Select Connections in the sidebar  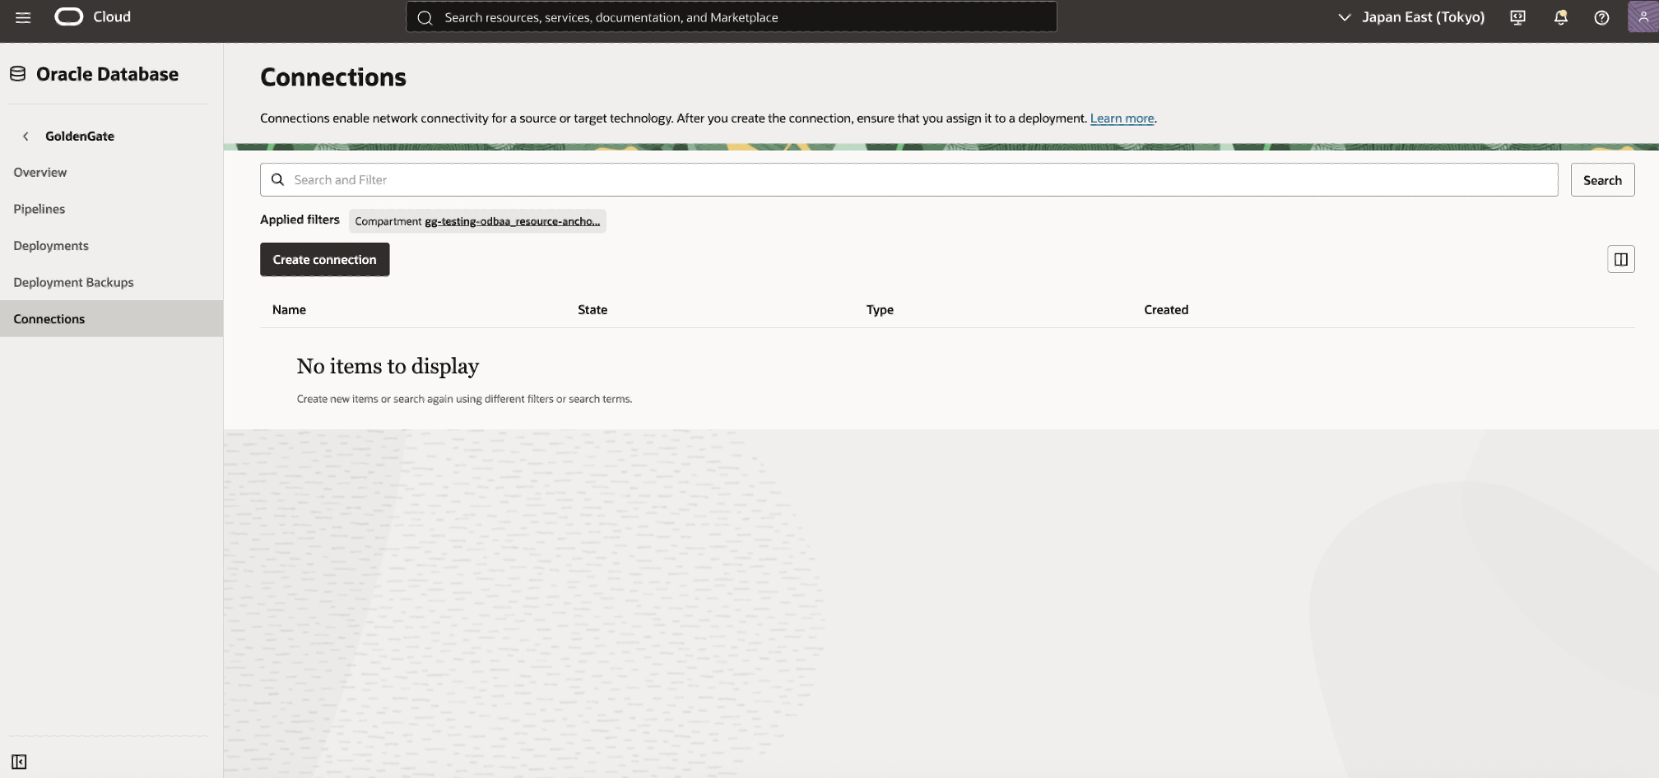(x=111, y=319)
